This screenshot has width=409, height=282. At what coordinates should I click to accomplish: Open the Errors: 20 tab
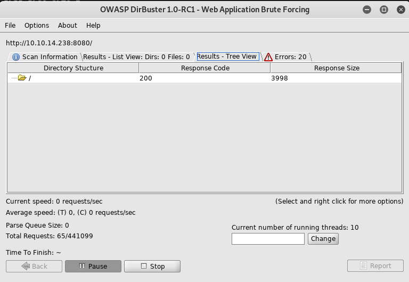(290, 57)
